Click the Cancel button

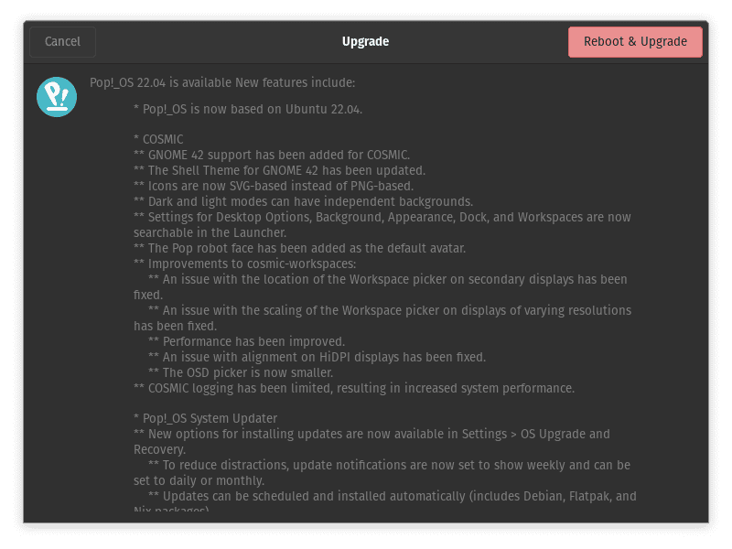62,41
